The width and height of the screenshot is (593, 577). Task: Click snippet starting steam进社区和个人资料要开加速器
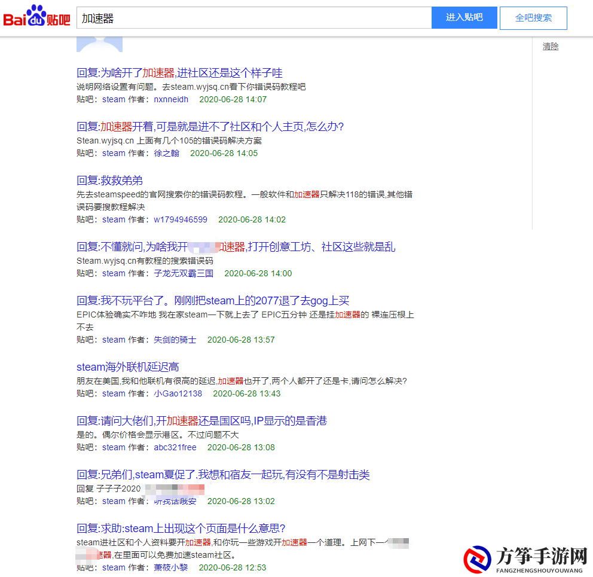pos(243,549)
